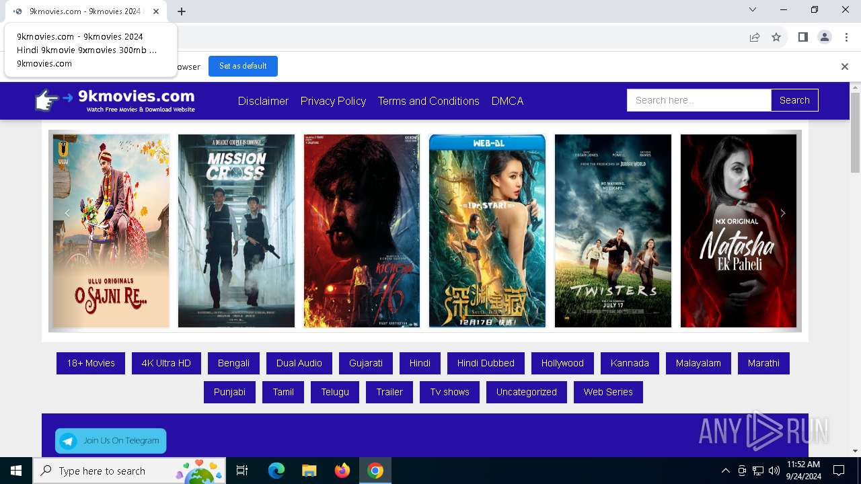Select the Hindi category

click(x=420, y=363)
